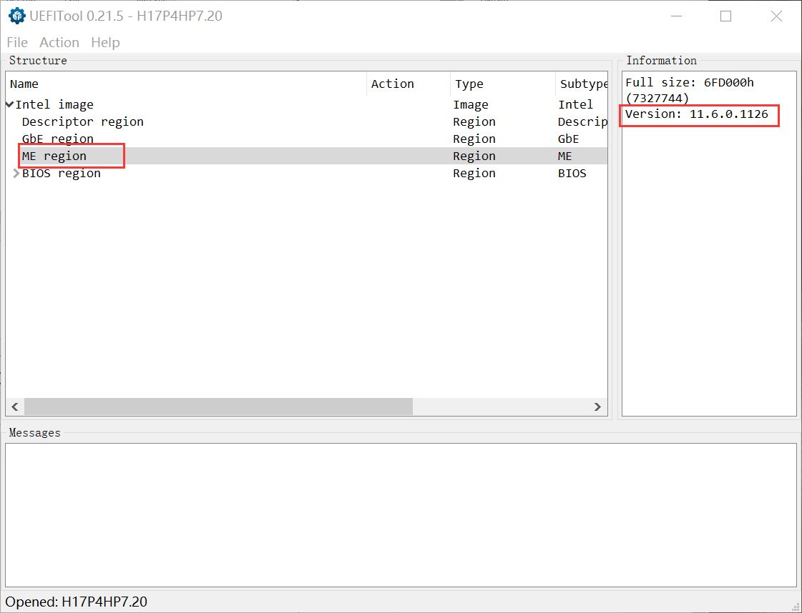Screen dimensions: 802x613
Task: Click the Type column header
Action: click(503, 84)
